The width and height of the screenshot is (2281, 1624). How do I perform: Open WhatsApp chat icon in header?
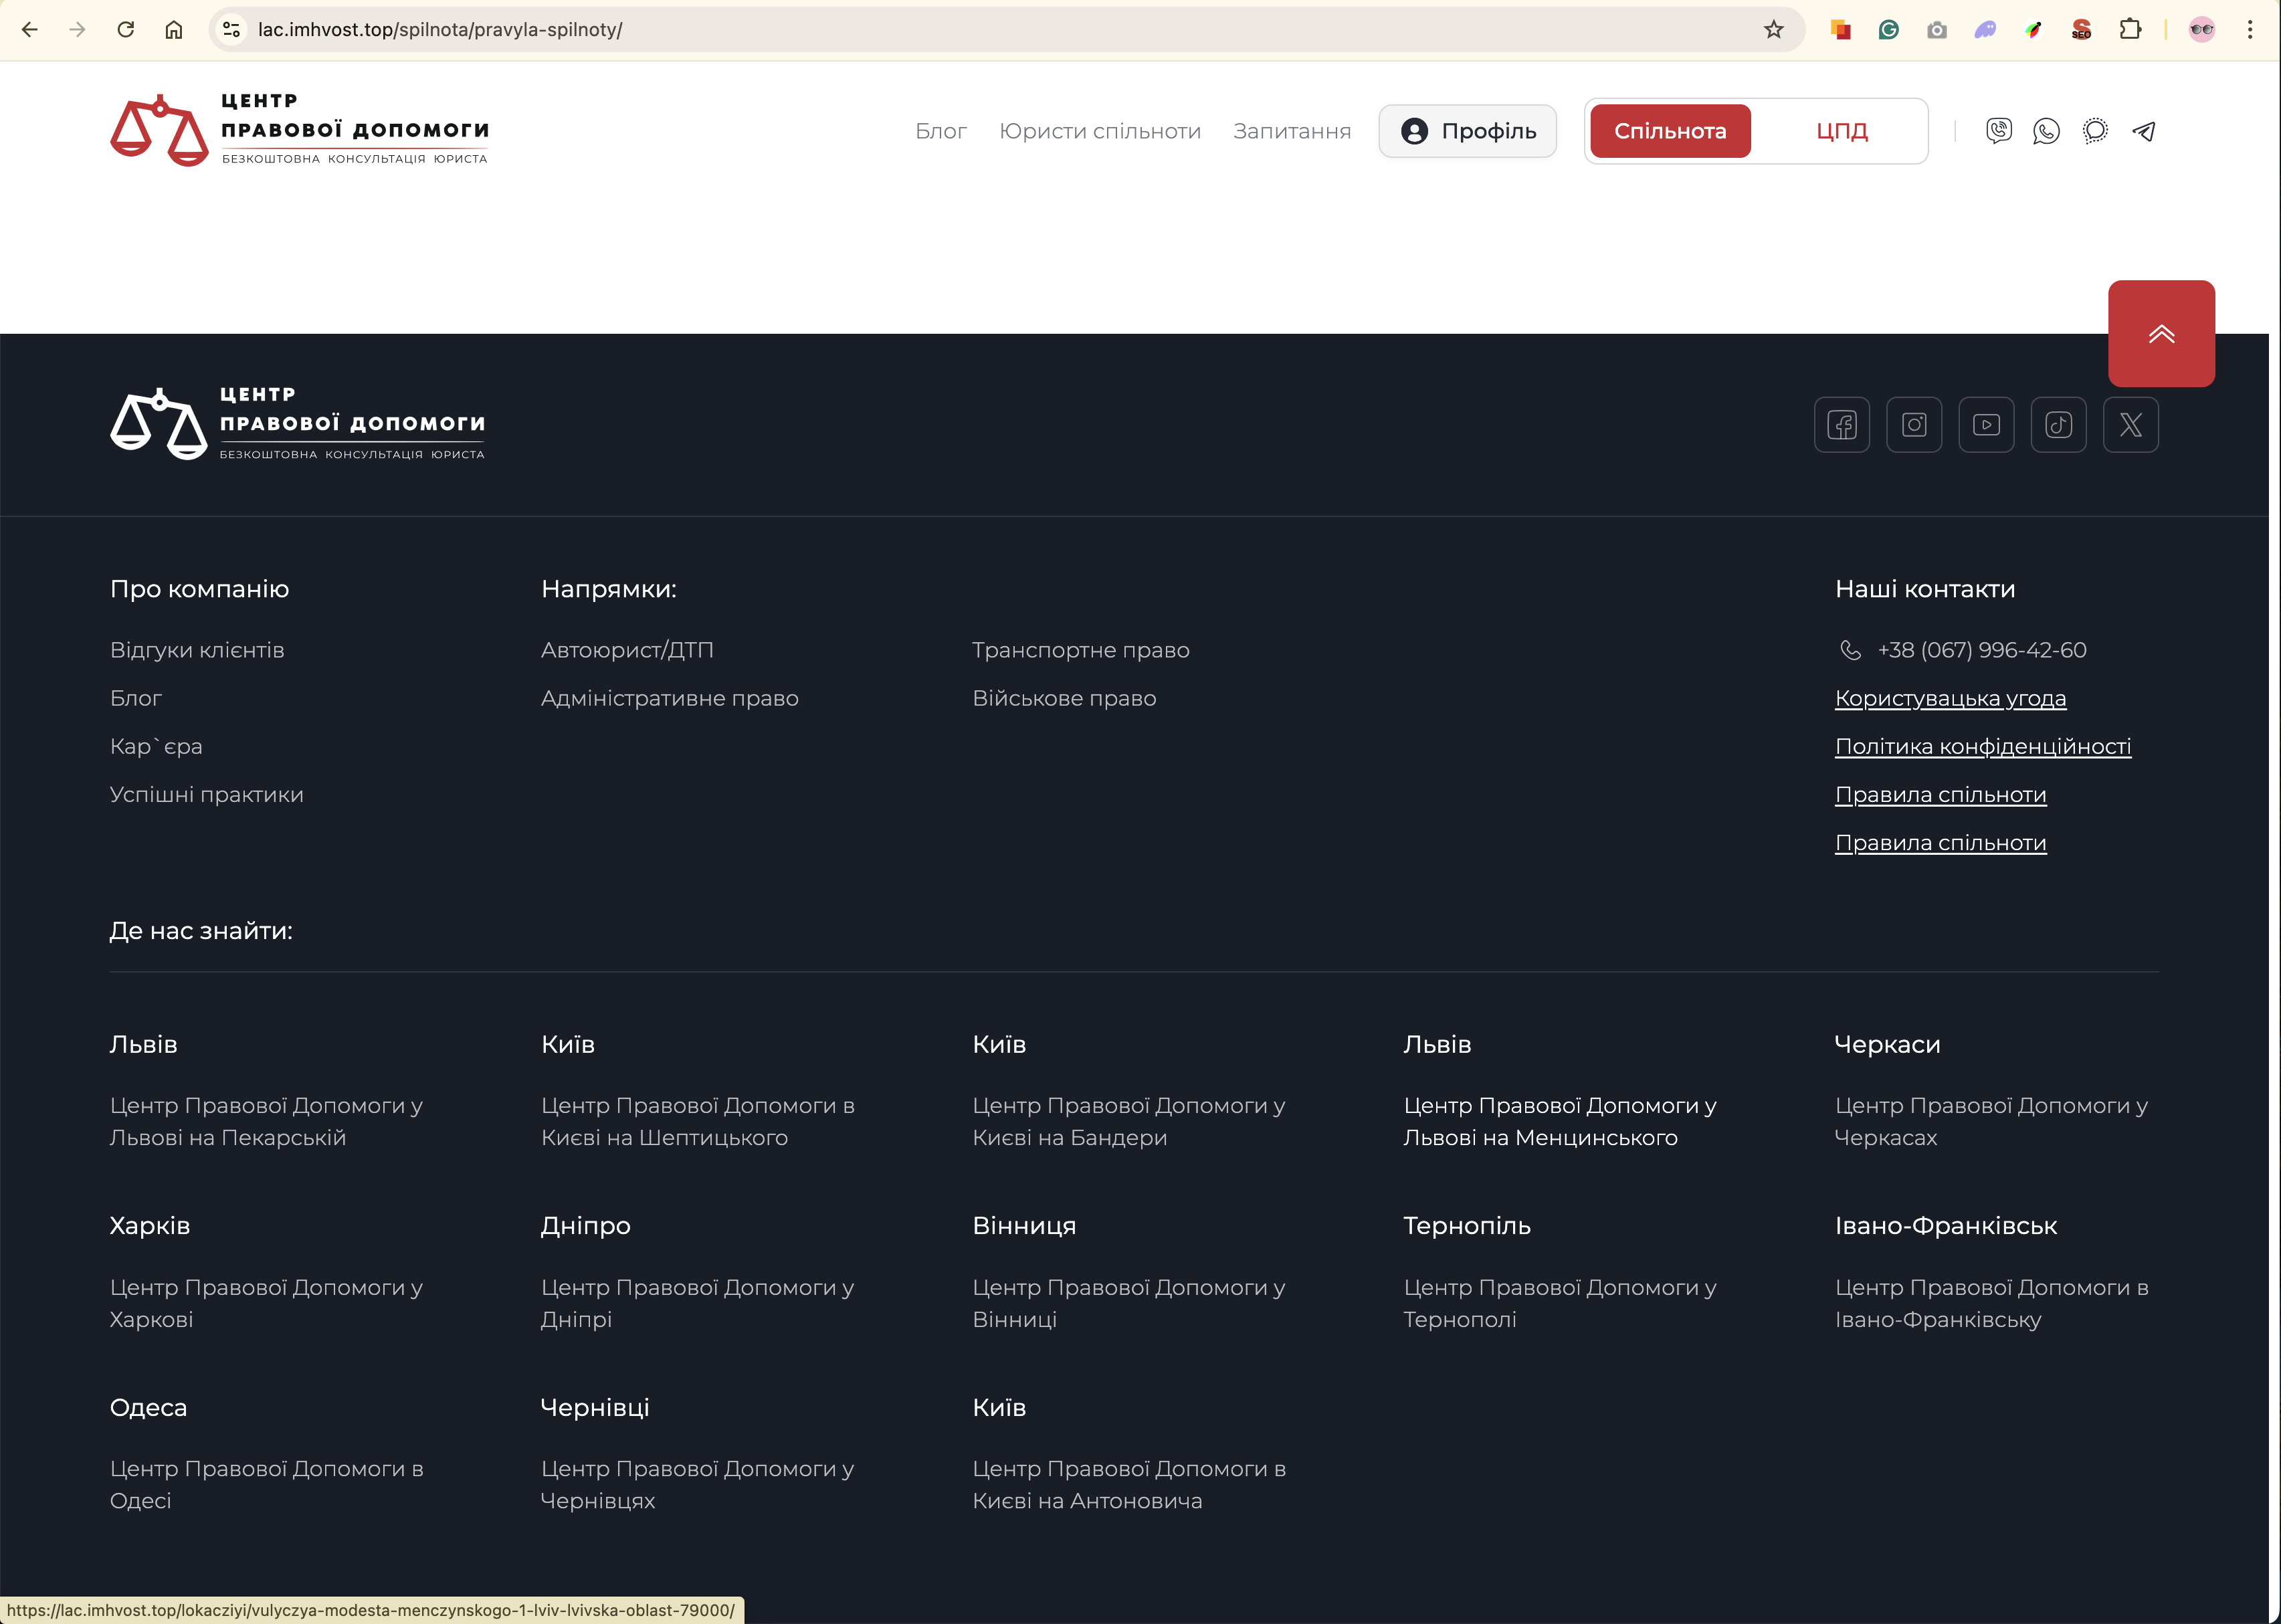click(x=2046, y=131)
